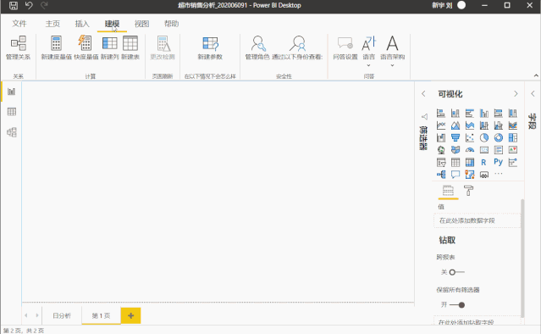Select the card visual showing 123

tap(484, 150)
